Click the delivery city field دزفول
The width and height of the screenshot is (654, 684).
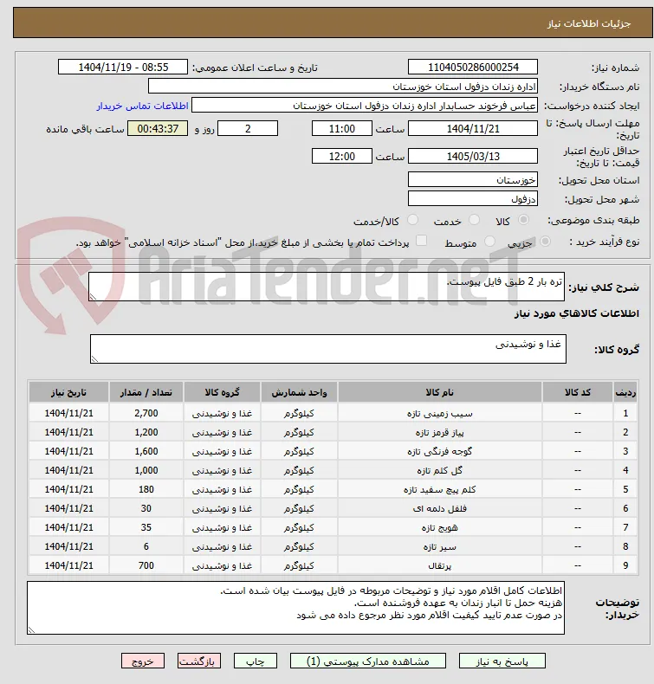coord(472,199)
